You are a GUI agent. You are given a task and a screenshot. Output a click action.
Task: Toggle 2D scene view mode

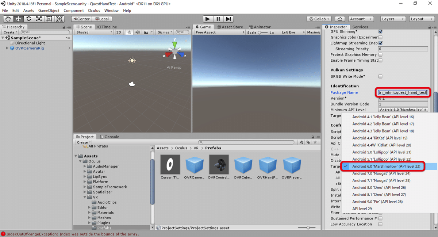(x=119, y=32)
